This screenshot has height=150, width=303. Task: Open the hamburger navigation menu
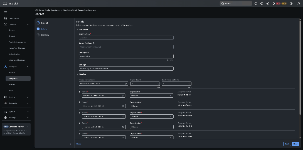pos(5,12)
